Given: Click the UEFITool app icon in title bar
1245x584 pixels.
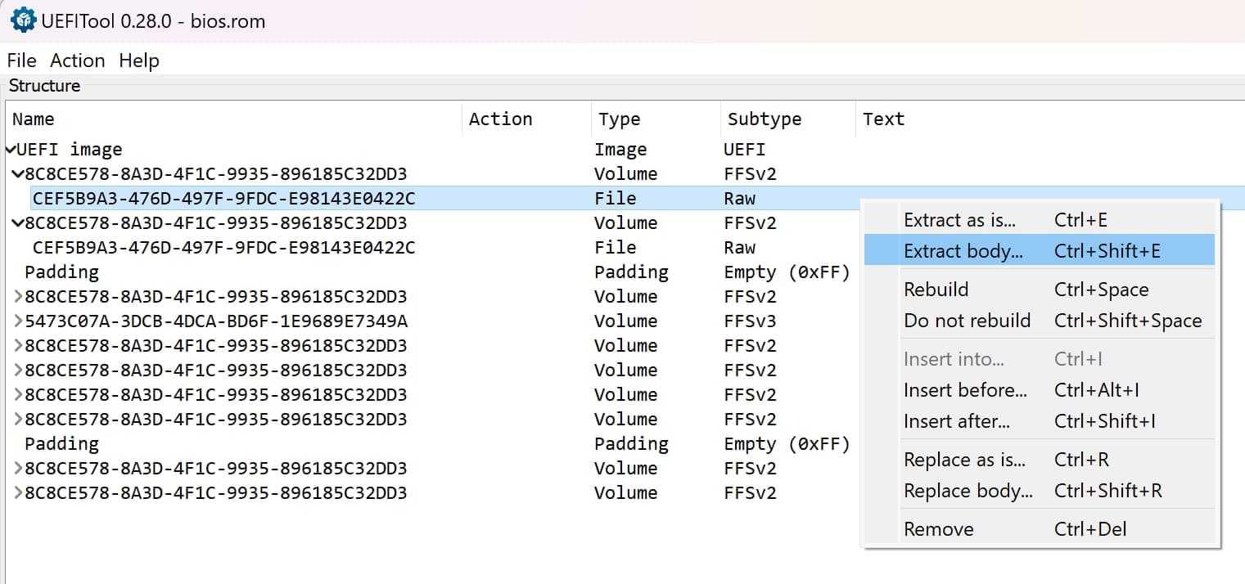Looking at the screenshot, I should pos(23,20).
